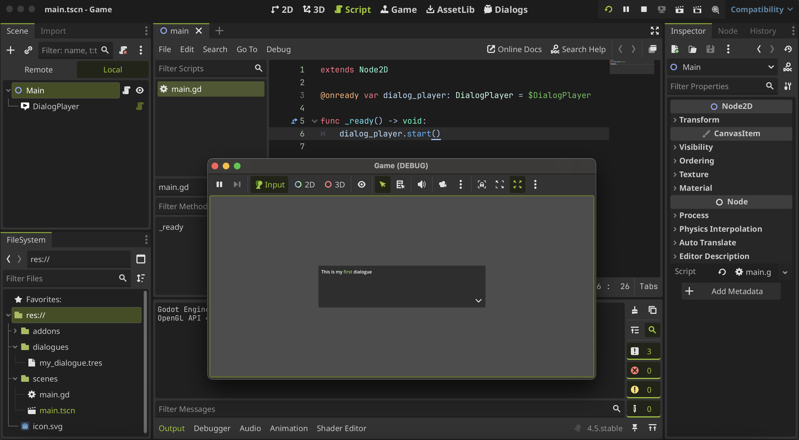
Task: Skip to next frame in the Game window
Action: (x=237, y=184)
